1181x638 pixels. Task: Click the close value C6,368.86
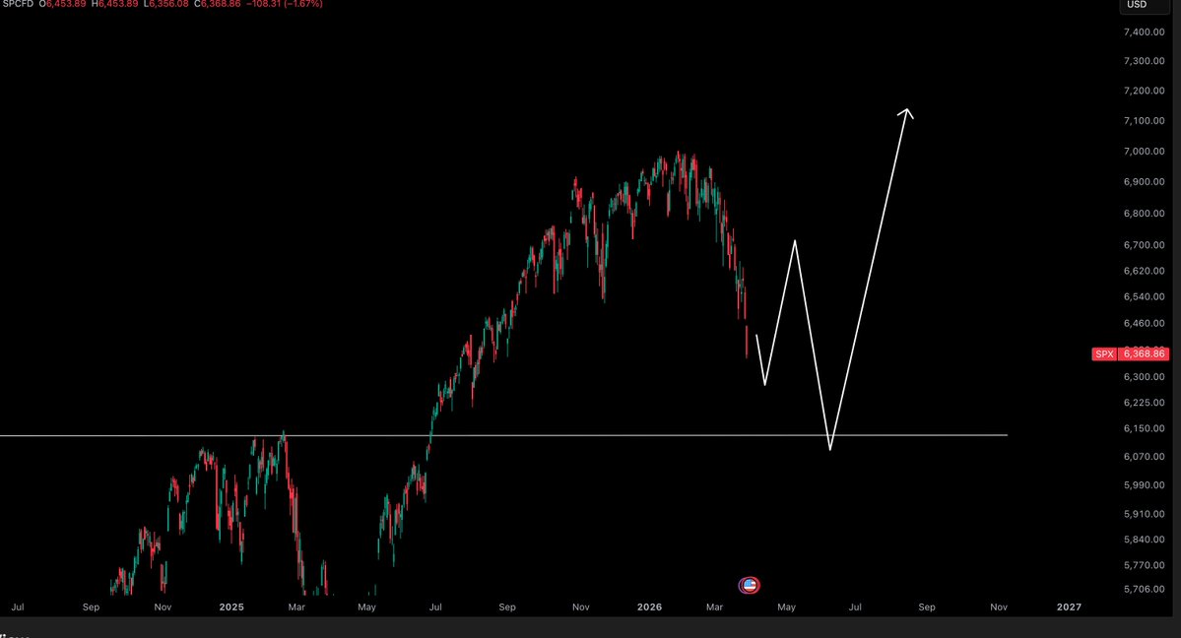[217, 5]
